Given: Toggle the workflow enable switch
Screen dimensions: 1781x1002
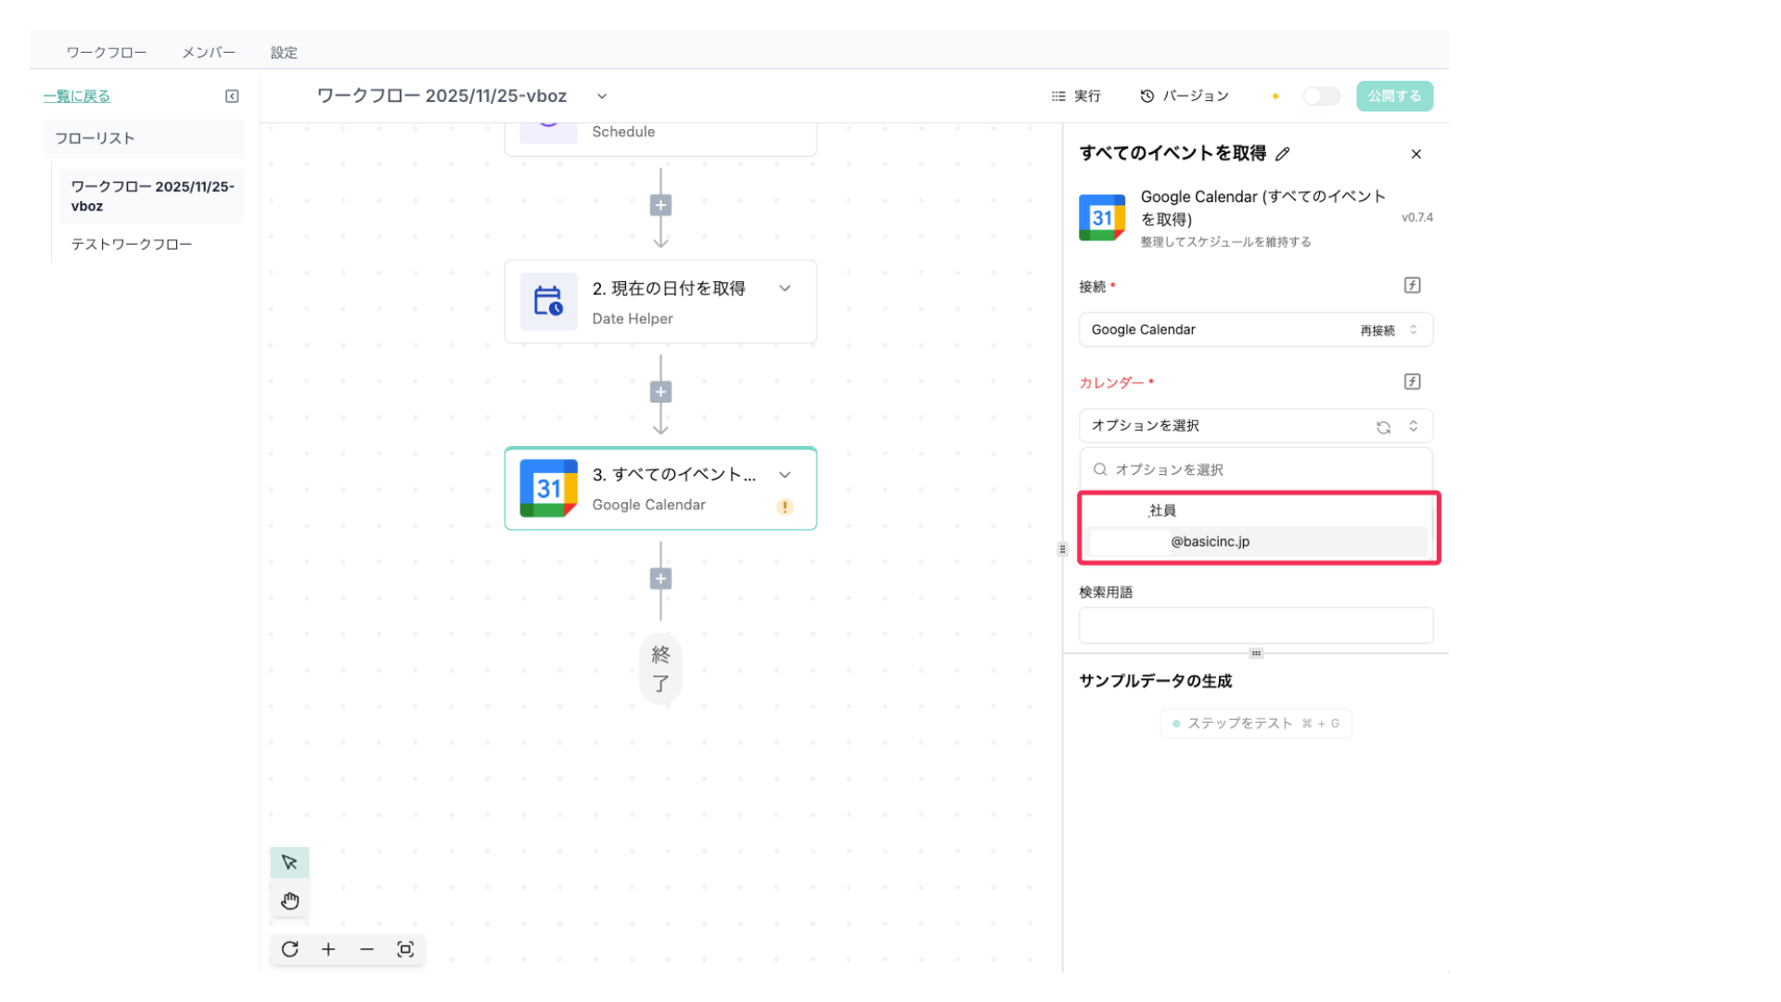Looking at the screenshot, I should point(1321,96).
